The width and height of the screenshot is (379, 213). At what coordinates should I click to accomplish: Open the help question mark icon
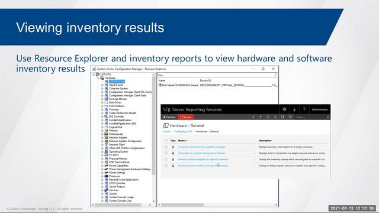pos(304,109)
